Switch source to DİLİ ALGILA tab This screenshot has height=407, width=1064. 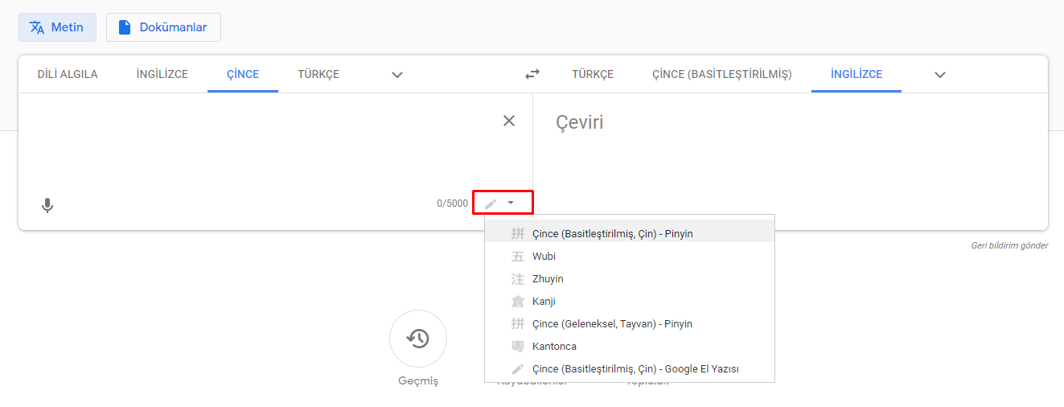[68, 74]
